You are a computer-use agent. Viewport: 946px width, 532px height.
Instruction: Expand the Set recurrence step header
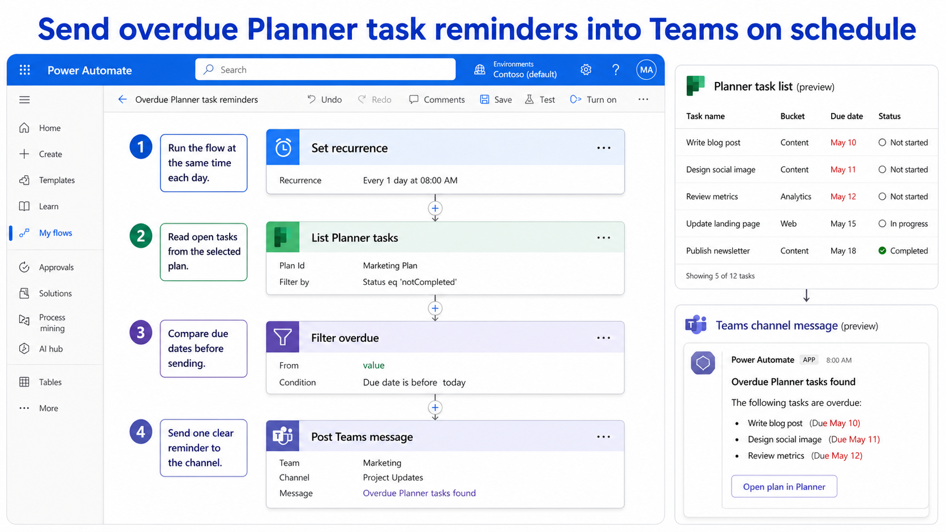pos(445,148)
